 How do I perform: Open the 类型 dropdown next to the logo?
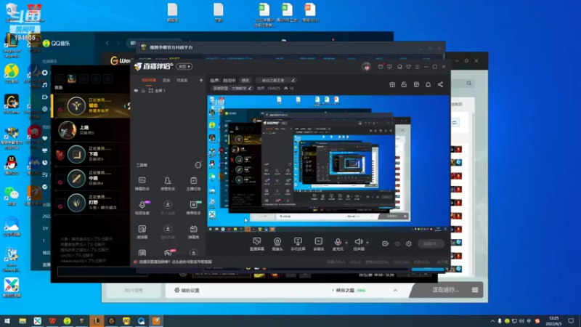(x=184, y=67)
